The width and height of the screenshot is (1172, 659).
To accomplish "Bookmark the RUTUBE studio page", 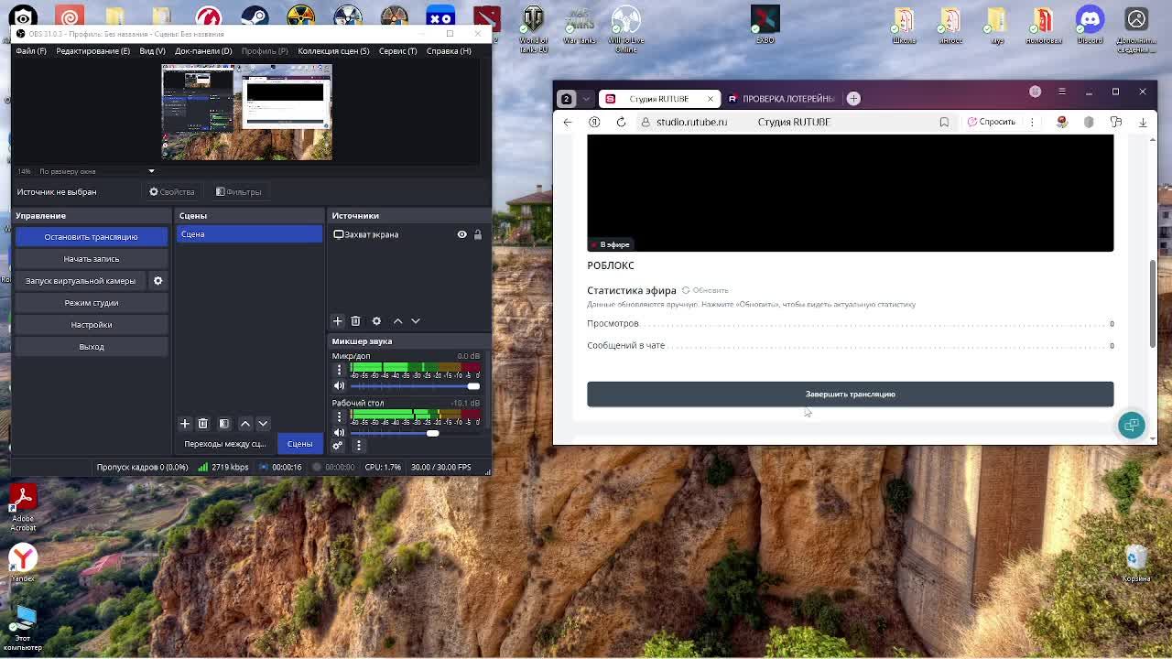I will (x=944, y=122).
